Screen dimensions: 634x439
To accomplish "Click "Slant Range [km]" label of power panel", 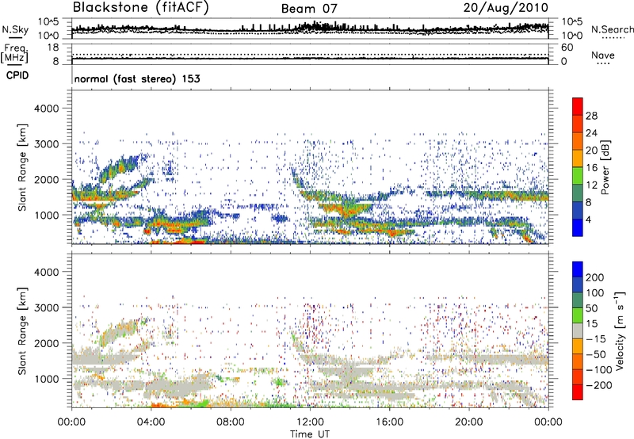I will point(22,167).
